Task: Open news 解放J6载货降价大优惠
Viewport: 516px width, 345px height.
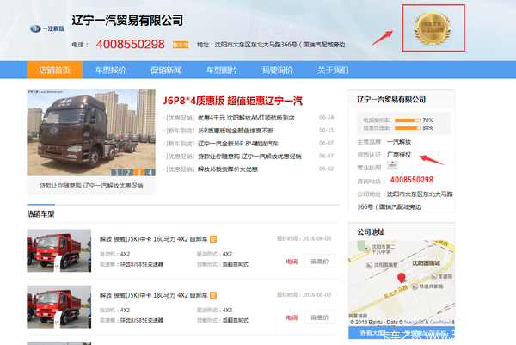Action: [228, 169]
